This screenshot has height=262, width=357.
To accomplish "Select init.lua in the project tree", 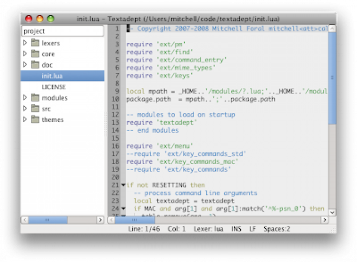I will (x=62, y=76).
